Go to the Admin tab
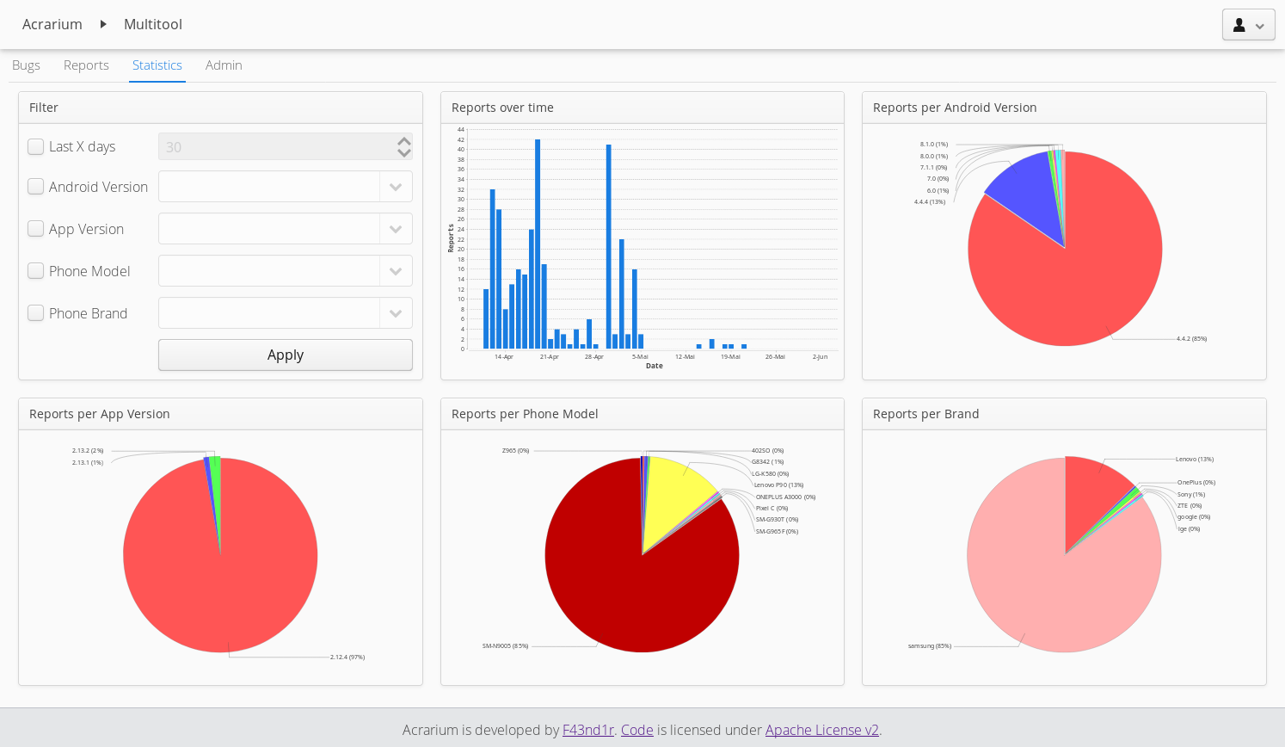Image resolution: width=1285 pixels, height=747 pixels. coord(224,65)
